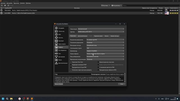Viewport: 180px width, 101px height.
Task: Switch main window to list view icon
Action: coord(2,6)
